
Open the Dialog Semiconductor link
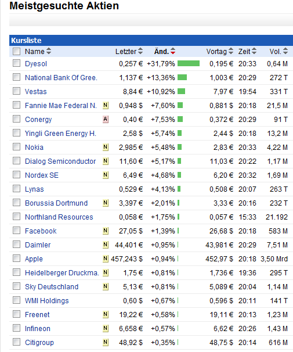point(60,161)
